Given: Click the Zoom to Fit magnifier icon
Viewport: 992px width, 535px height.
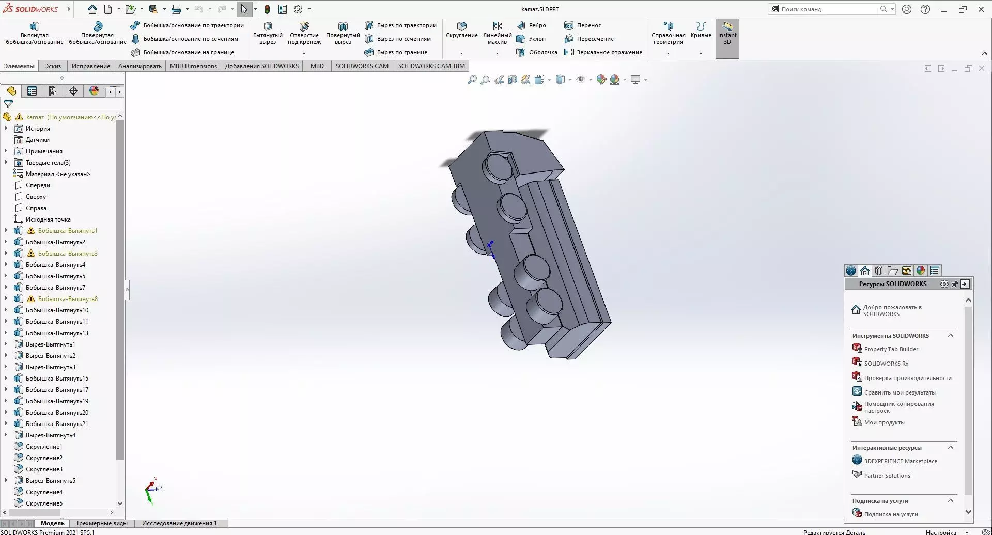Looking at the screenshot, I should (472, 80).
